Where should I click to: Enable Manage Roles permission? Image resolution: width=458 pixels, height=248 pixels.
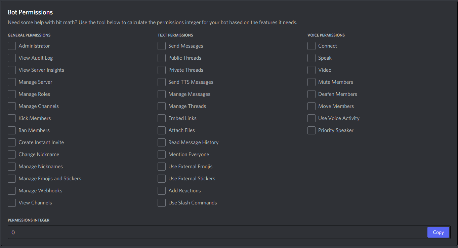click(11, 94)
